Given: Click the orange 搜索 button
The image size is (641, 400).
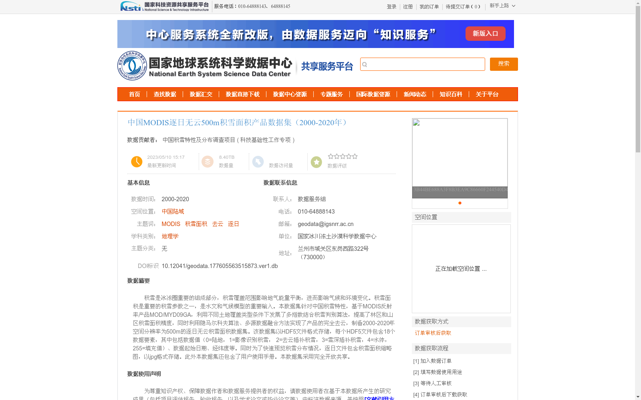Looking at the screenshot, I should [x=504, y=64].
